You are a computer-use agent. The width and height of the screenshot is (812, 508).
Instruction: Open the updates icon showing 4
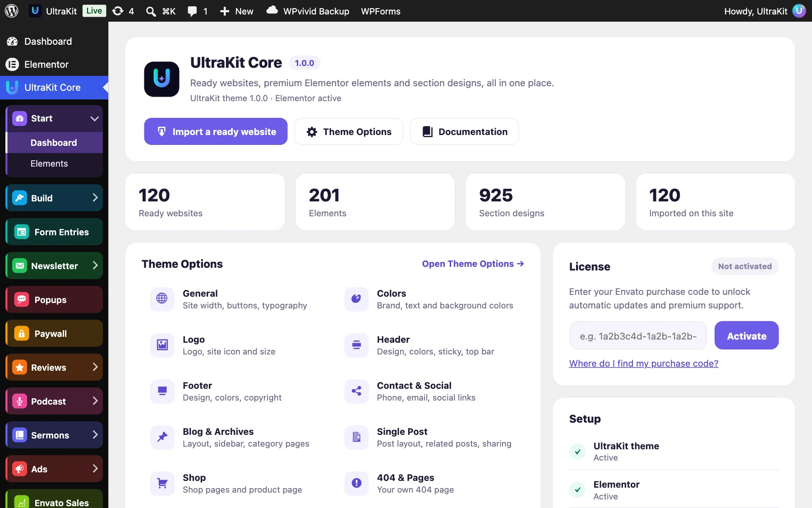pos(118,11)
